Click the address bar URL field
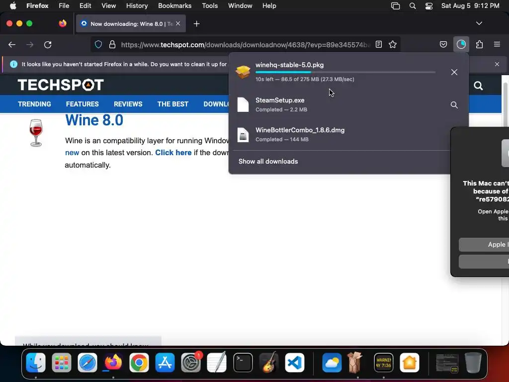 click(245, 44)
